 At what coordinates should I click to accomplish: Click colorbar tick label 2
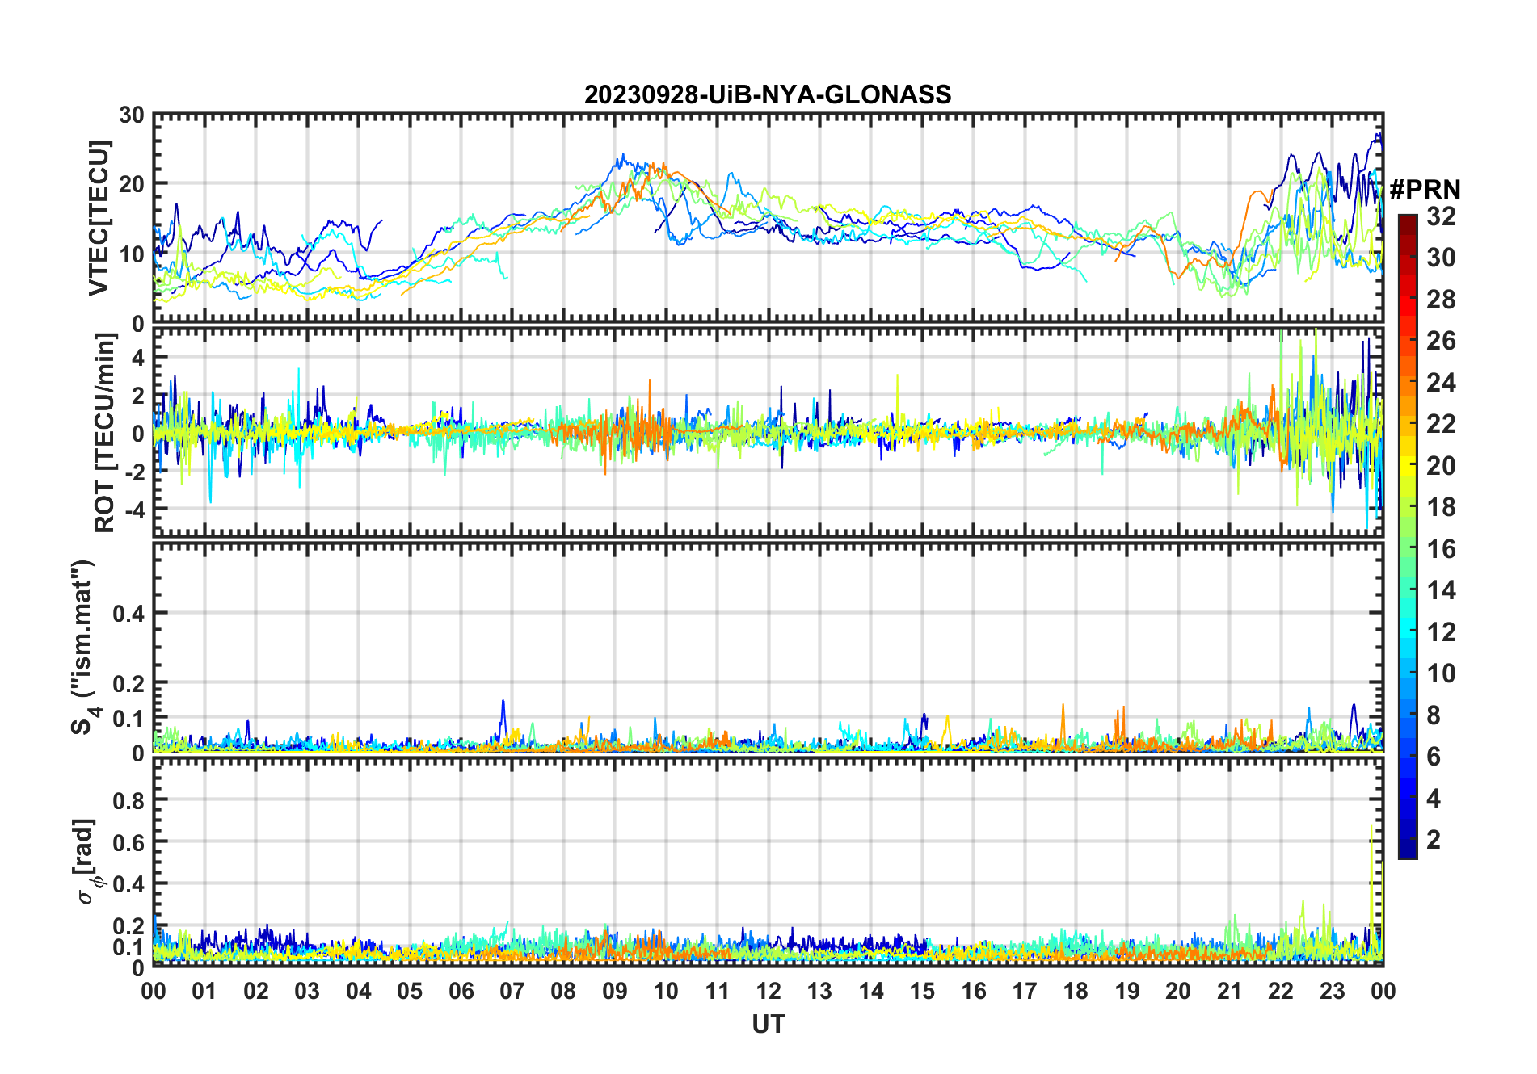[1434, 840]
